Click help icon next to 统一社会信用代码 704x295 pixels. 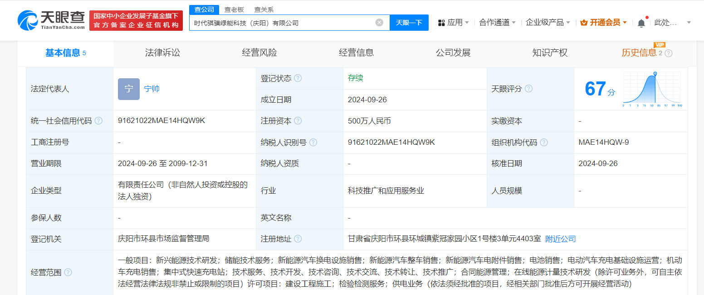tap(98, 121)
